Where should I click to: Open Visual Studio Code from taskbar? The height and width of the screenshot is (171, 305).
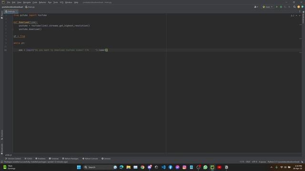tap(163, 167)
